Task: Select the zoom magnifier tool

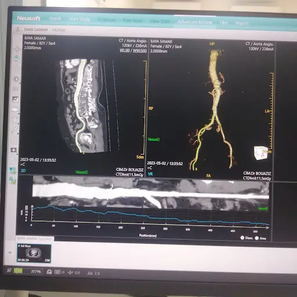Action: click(x=17, y=59)
